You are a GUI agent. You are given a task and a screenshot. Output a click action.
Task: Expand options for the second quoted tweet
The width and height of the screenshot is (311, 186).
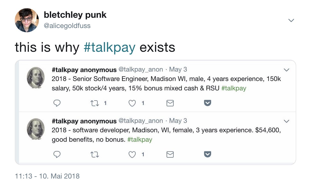286,121
